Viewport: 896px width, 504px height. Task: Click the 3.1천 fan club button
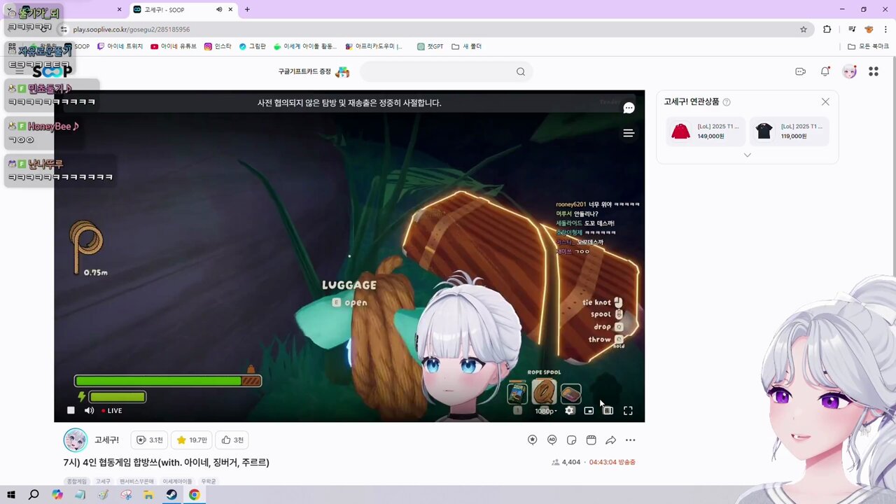click(149, 440)
